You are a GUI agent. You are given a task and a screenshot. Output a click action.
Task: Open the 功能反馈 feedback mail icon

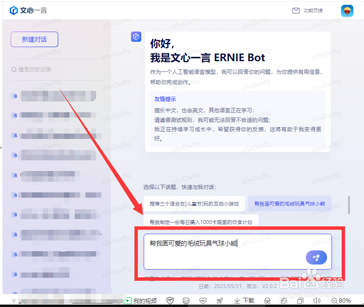(296, 11)
